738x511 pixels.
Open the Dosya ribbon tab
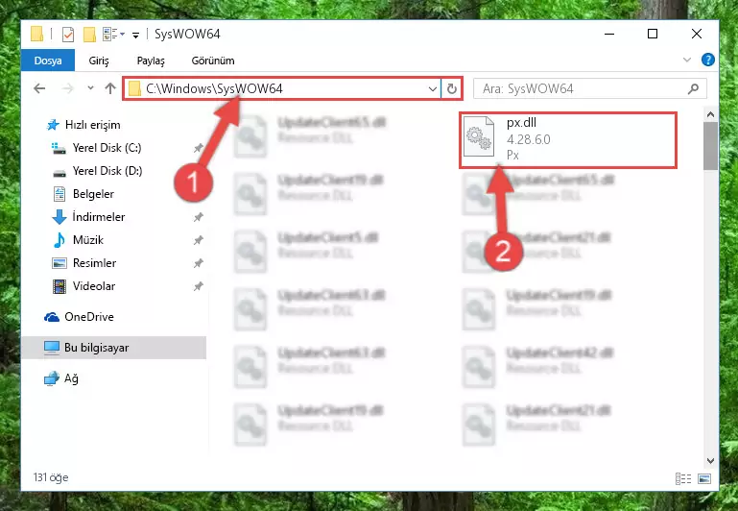48,61
